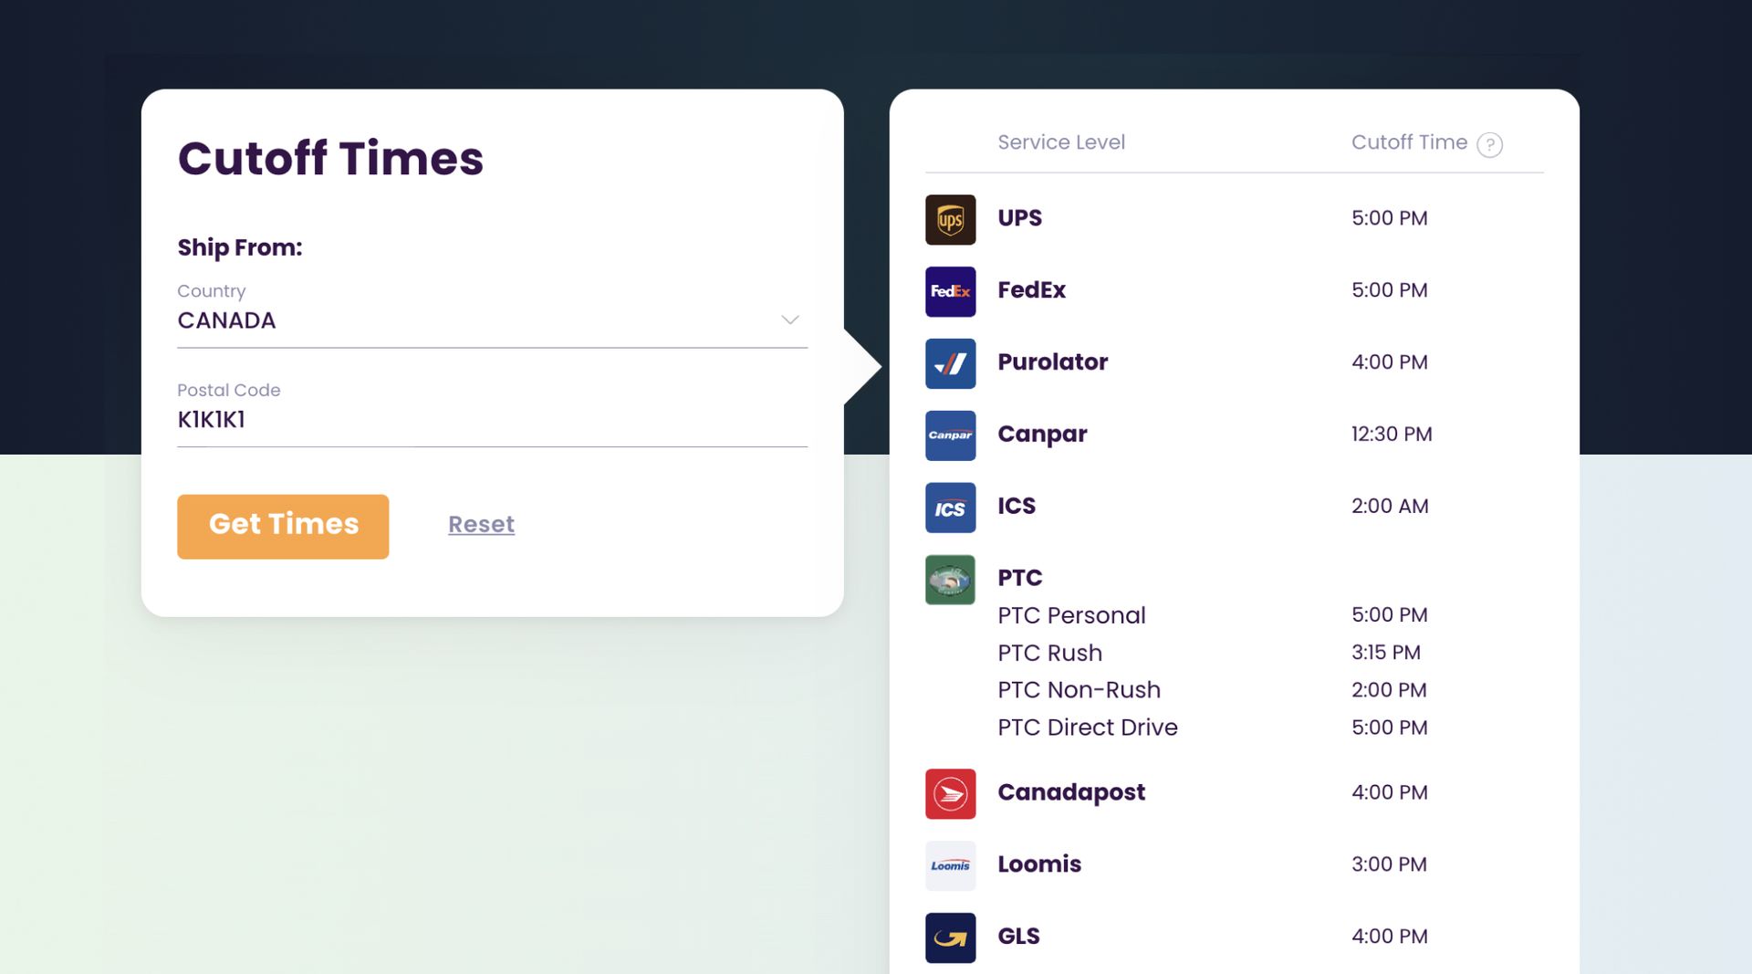Screen dimensions: 1752x974
Task: Select the Loomis carrier logo
Action: click(950, 865)
